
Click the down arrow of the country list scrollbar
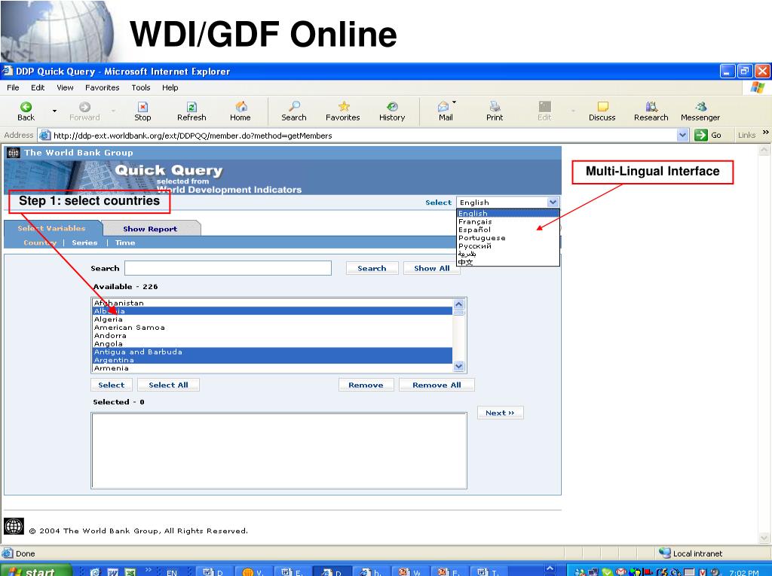[459, 366]
